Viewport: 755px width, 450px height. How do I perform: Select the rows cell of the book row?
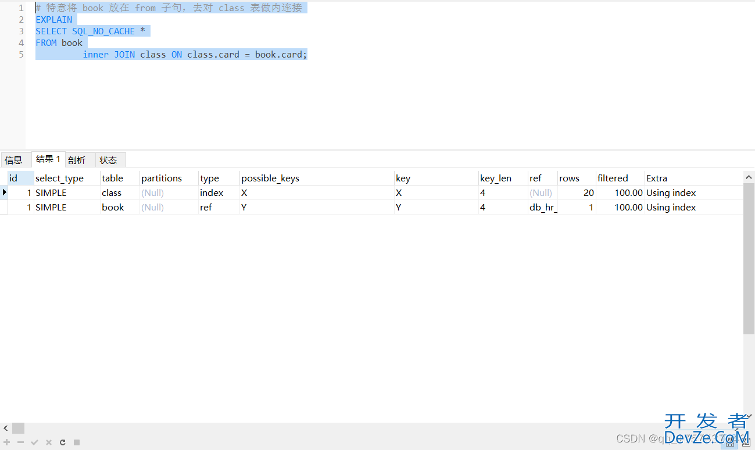click(x=577, y=207)
